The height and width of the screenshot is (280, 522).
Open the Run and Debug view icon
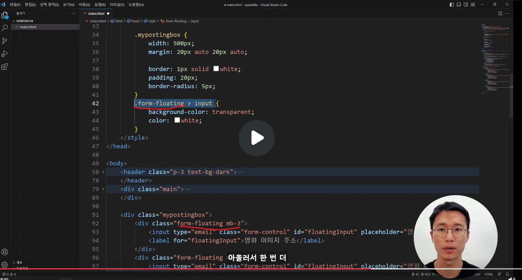(x=5, y=54)
